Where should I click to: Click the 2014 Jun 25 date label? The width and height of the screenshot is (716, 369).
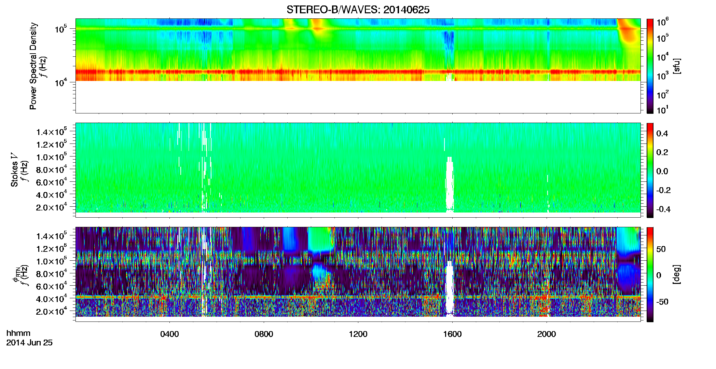[x=29, y=343]
